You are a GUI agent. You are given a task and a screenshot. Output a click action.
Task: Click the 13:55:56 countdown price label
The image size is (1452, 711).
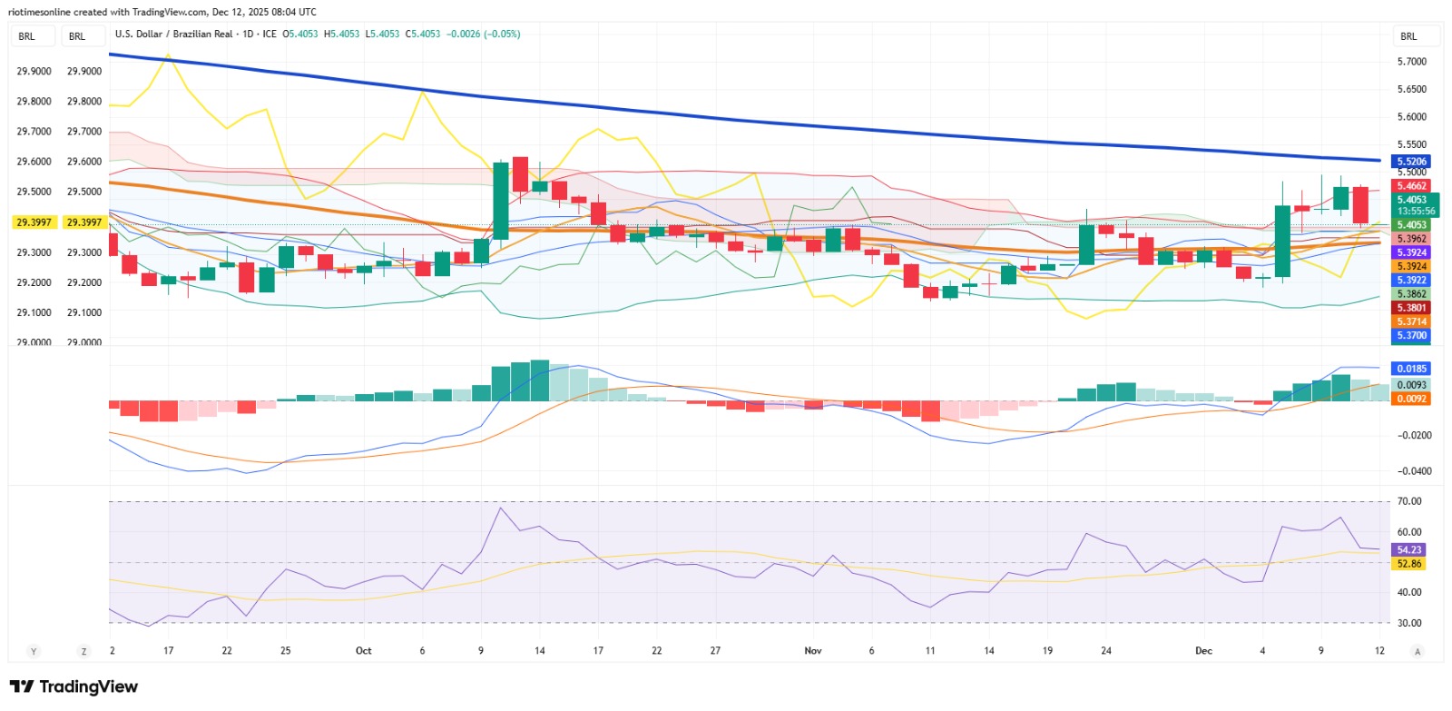[1416, 212]
